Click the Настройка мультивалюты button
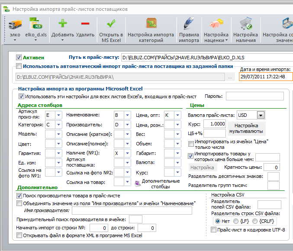293x251 pixels. pos(246,129)
